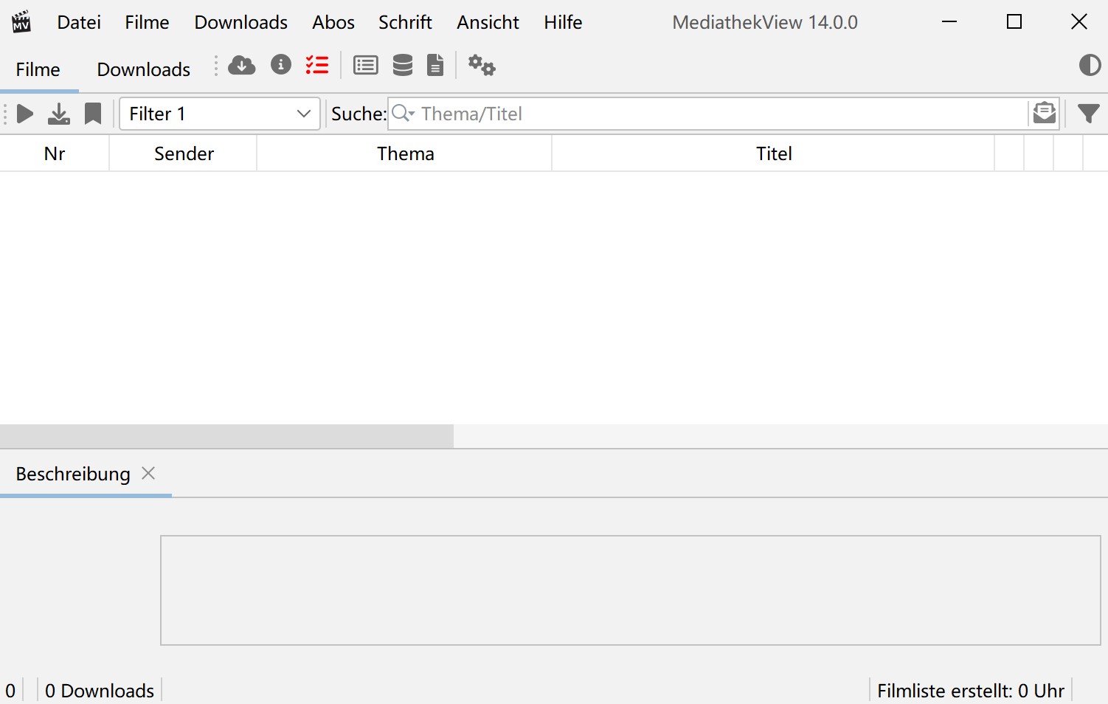Toggle the search mode icon in search field
Image resolution: width=1108 pixels, height=704 pixels.
[1044, 114]
